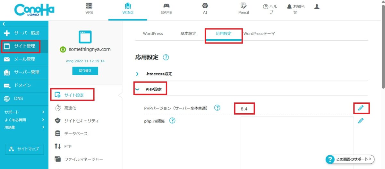Click inside the php.ini text area
The image size is (385, 169).
click(297, 141)
